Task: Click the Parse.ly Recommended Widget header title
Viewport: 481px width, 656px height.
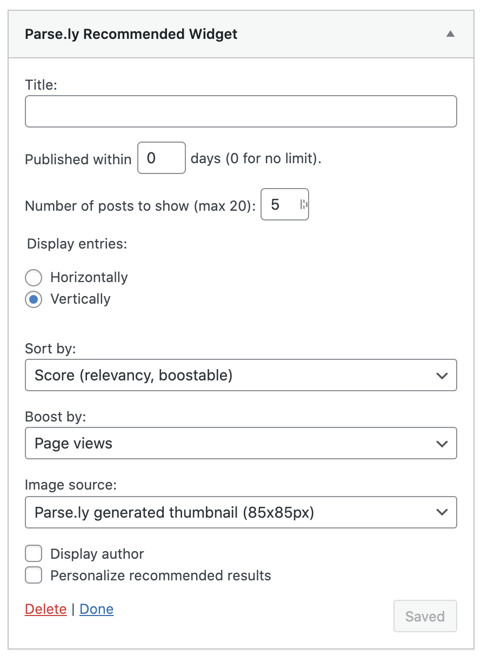Action: [131, 34]
